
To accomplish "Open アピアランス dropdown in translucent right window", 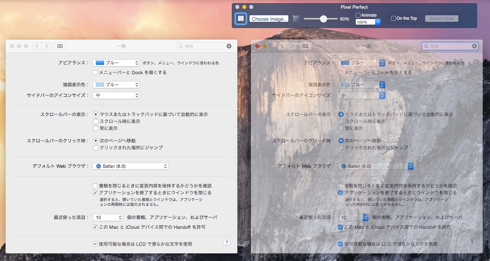I will pos(362,63).
